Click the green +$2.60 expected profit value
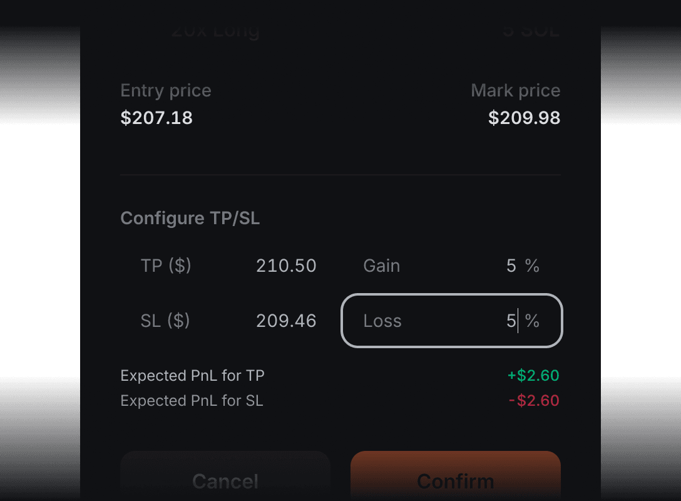Image resolution: width=681 pixels, height=501 pixels. (533, 376)
